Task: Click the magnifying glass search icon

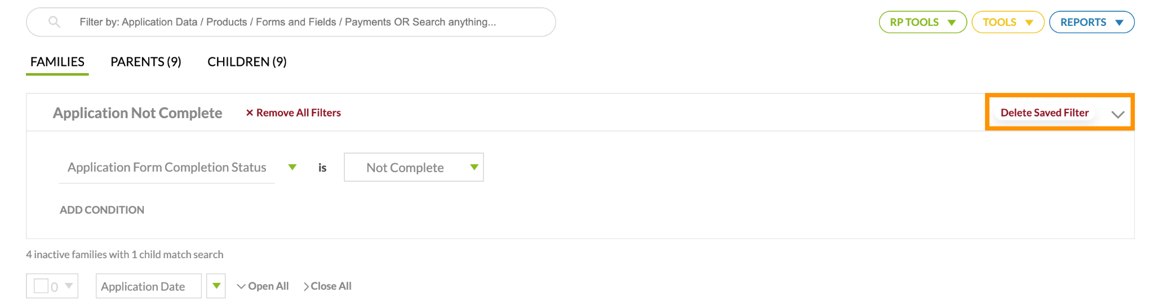Action: (x=54, y=22)
